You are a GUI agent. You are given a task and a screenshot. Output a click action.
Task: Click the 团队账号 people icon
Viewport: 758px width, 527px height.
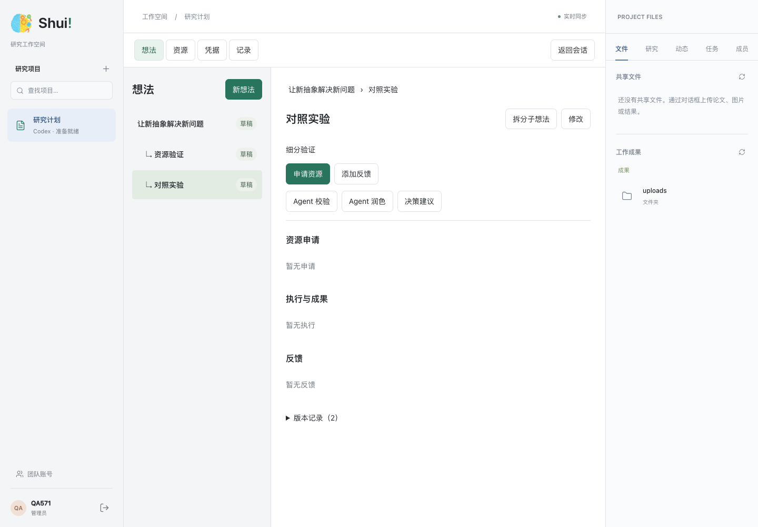coord(19,474)
